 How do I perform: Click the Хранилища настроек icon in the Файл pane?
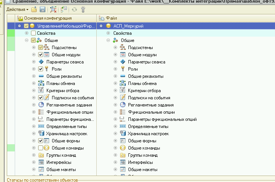click(x=122, y=134)
